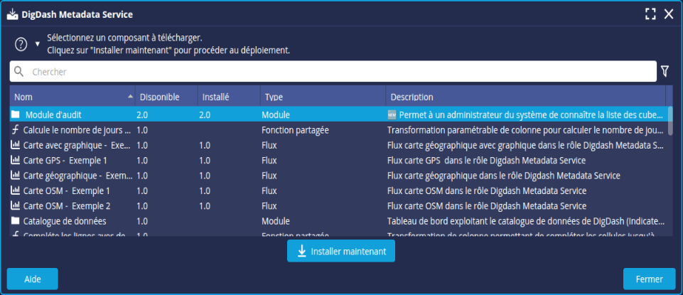Click the fullscreen expand icon
This screenshot has height=295, width=683.
(x=650, y=14)
